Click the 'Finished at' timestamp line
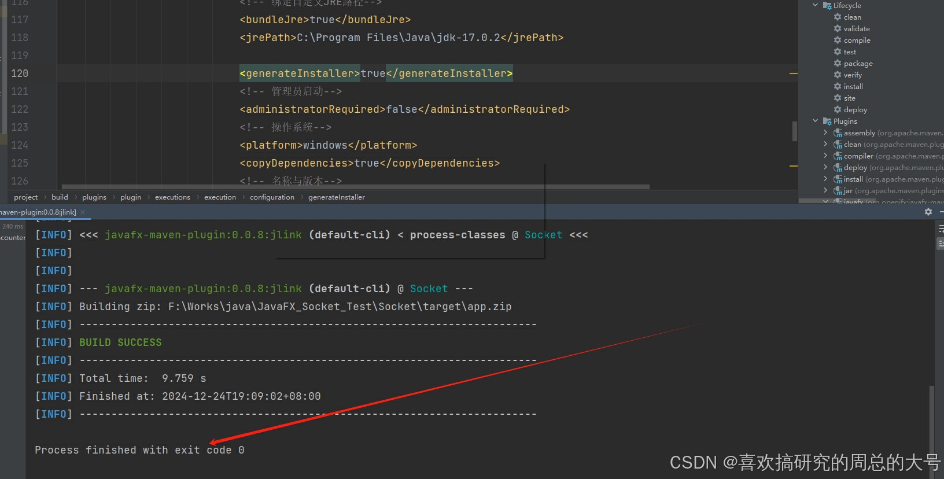 [x=200, y=396]
